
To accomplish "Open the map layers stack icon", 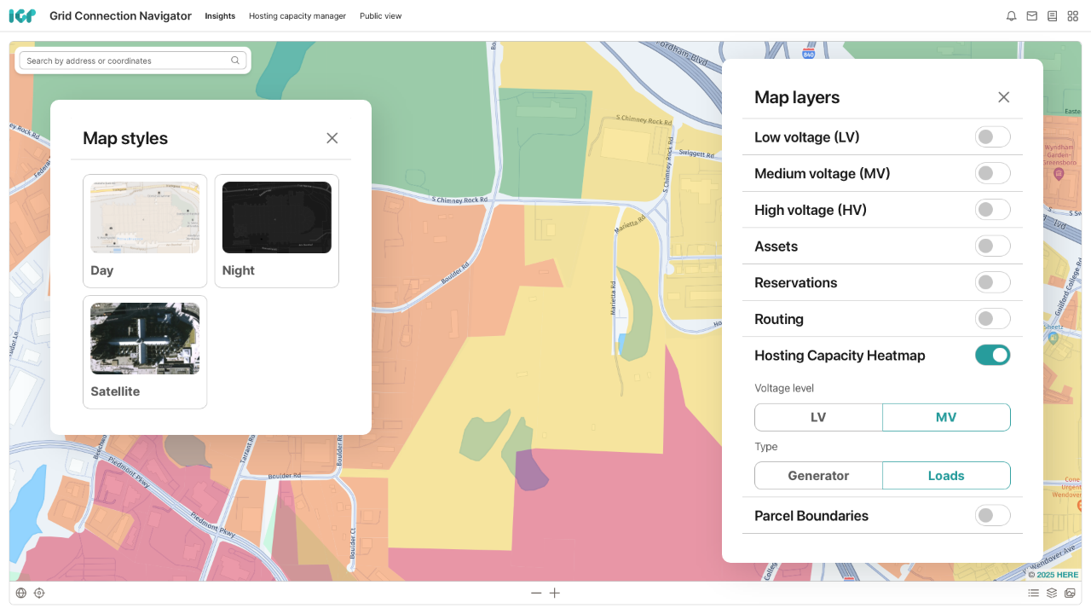I will (1052, 593).
